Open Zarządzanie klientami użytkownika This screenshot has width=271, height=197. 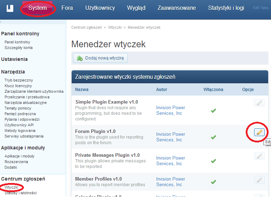[x=34, y=91]
